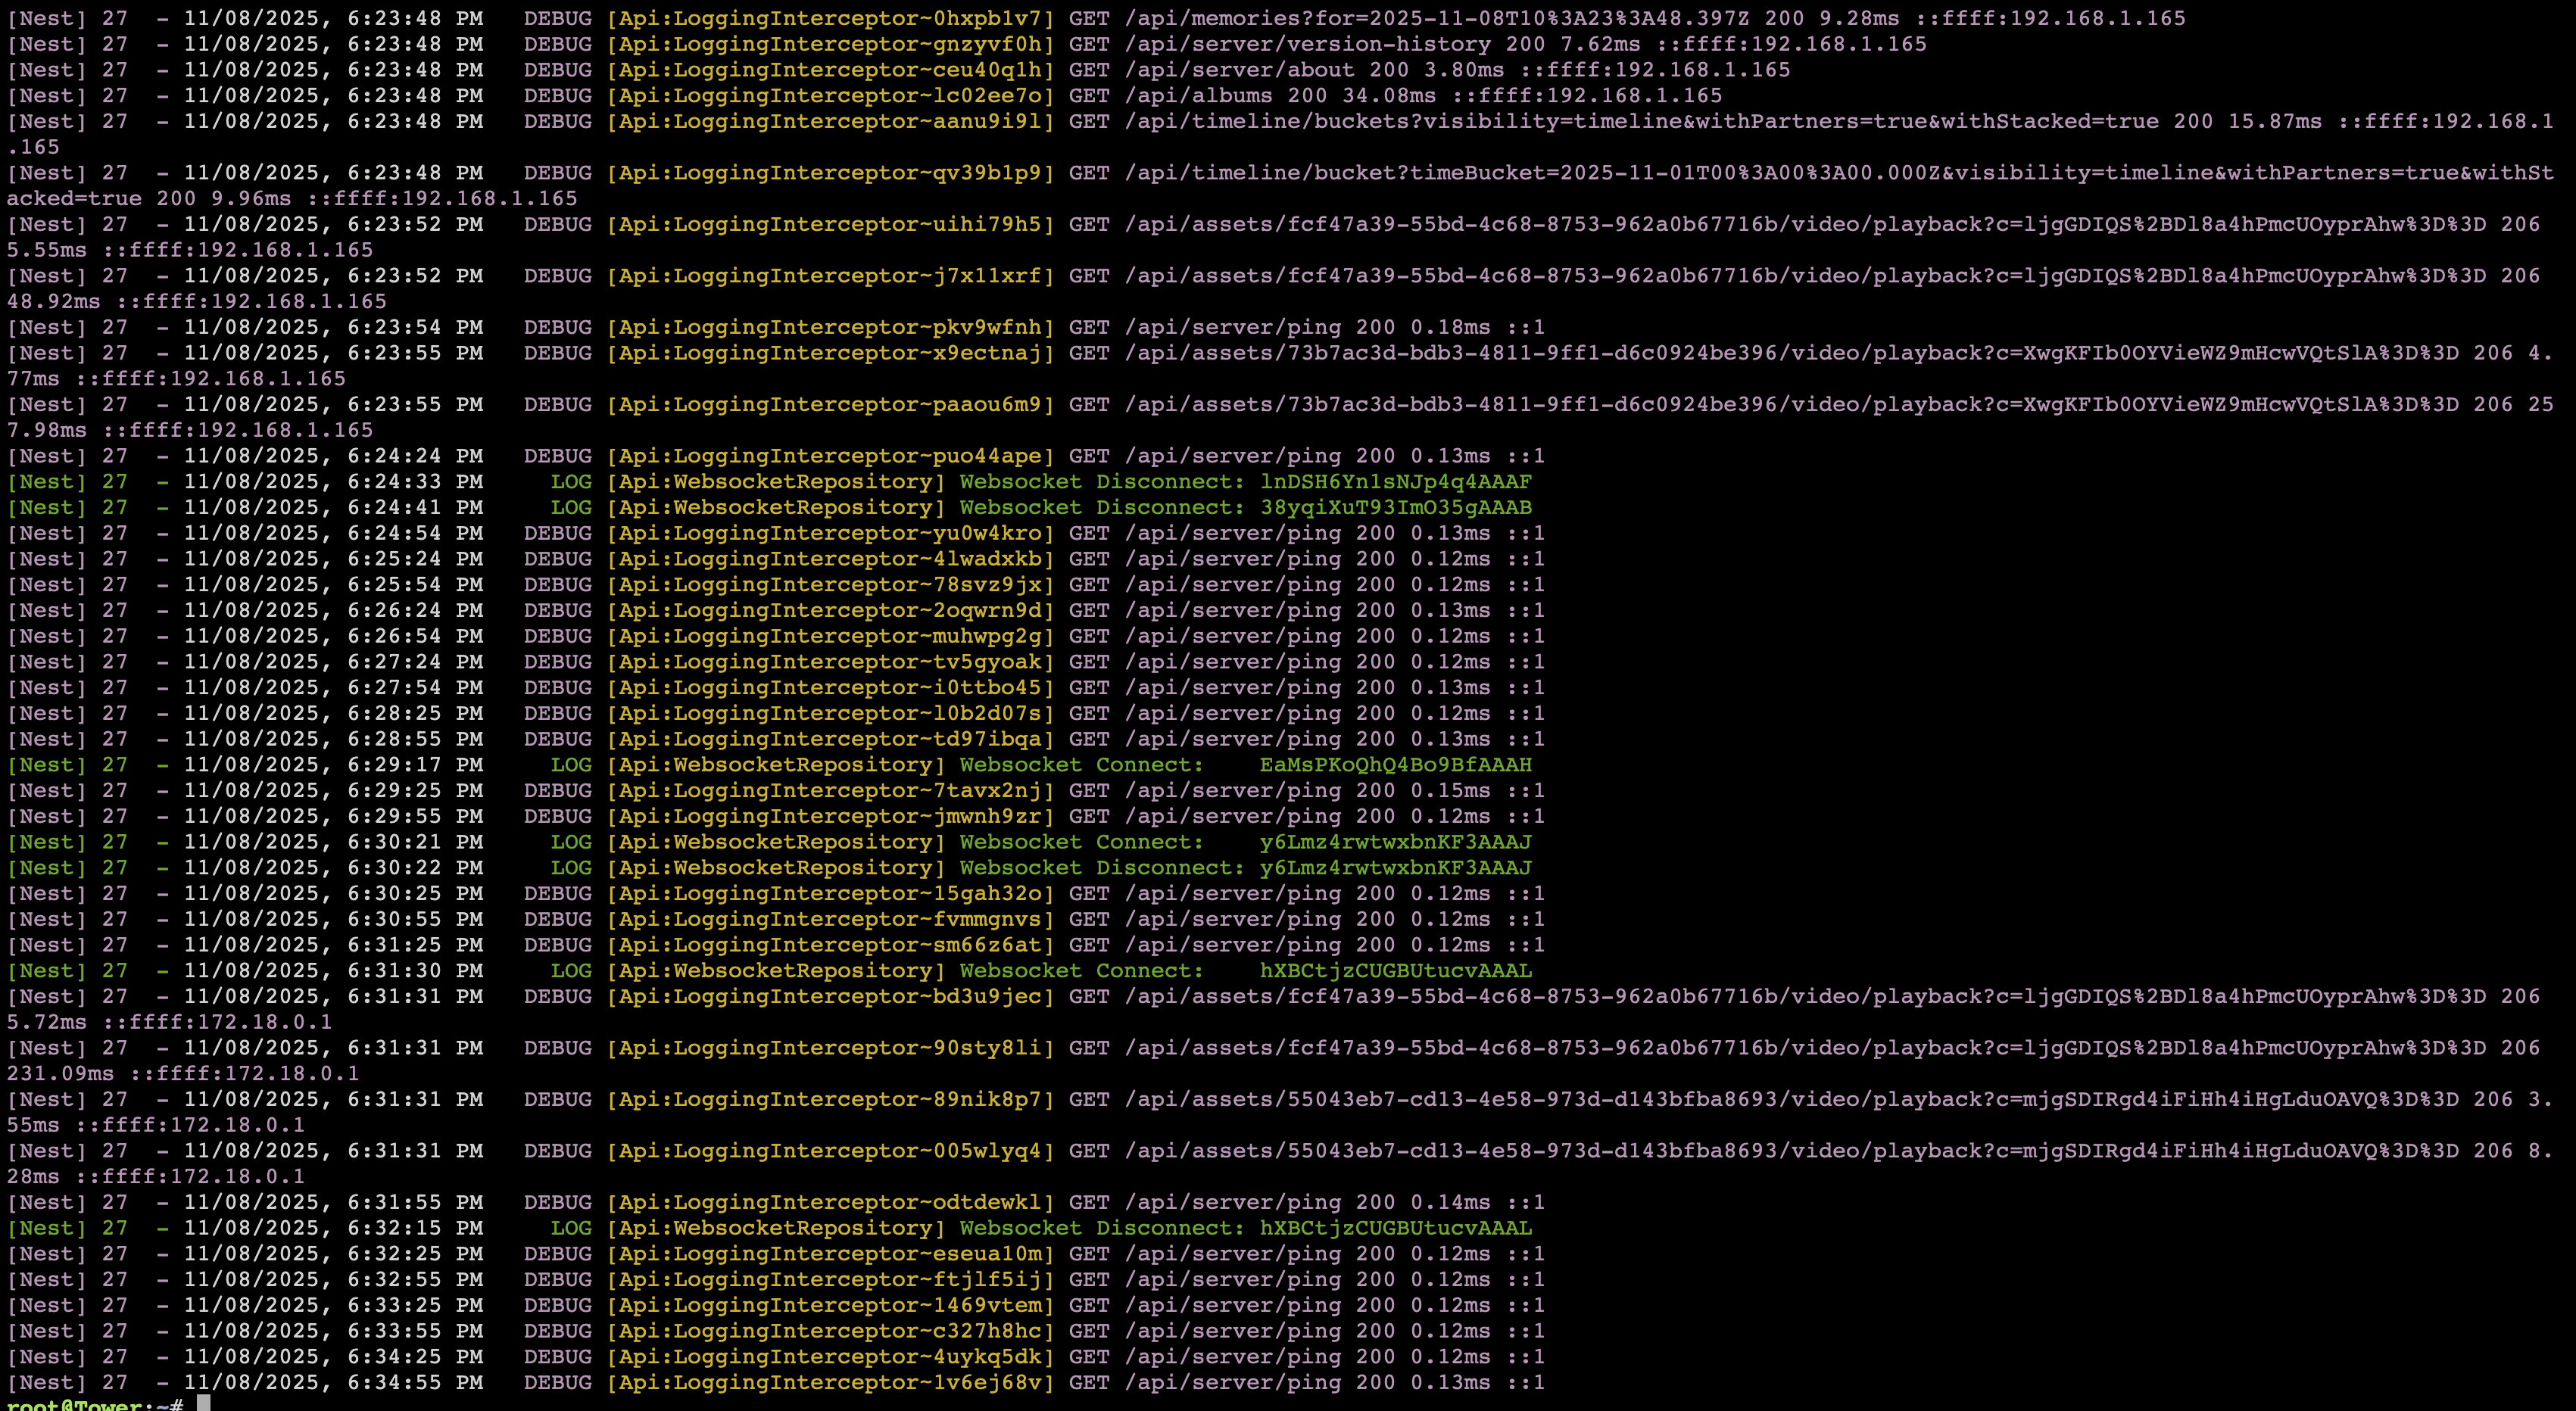Image resolution: width=2576 pixels, height=1411 pixels.
Task: Click the terminal cursor at root@Tower prompt
Action: click(x=204, y=1404)
